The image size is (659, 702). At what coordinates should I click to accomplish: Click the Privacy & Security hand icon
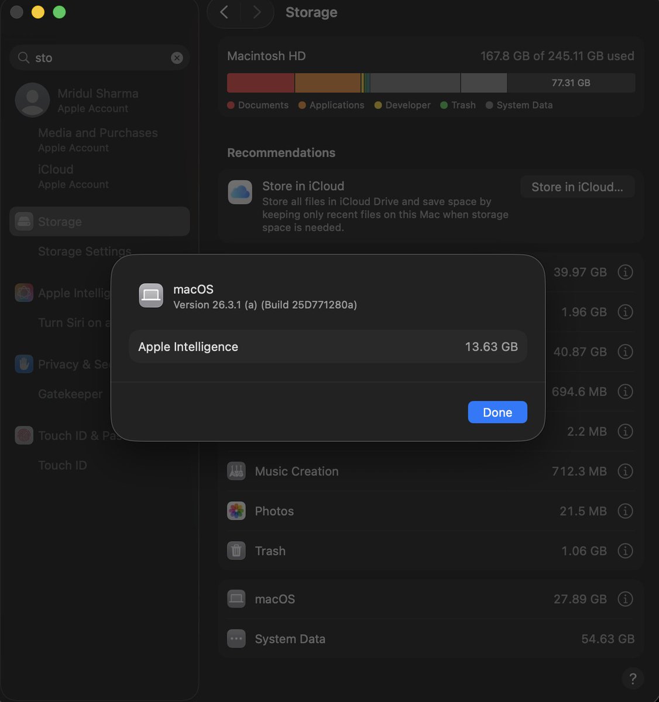click(x=24, y=364)
